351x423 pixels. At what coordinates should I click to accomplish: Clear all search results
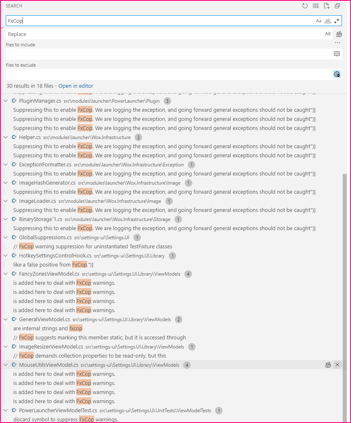(x=316, y=6)
